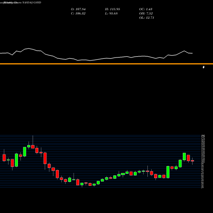Click the last candlestick on the chart

tap(193, 161)
